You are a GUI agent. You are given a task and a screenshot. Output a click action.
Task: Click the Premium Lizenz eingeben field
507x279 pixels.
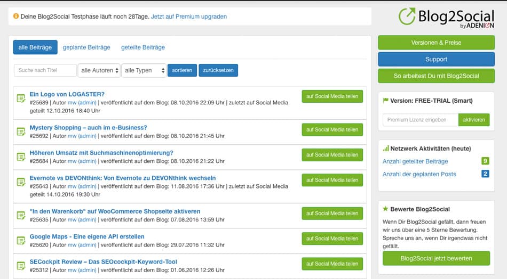click(x=421, y=120)
